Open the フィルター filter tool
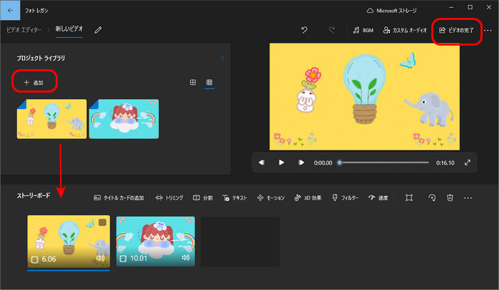 (x=345, y=198)
